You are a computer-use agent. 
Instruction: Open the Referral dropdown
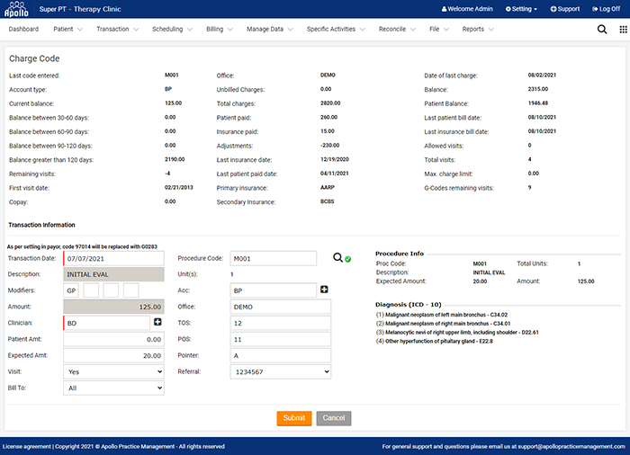tap(281, 371)
